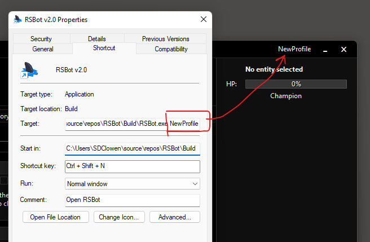
Task: Click into the Start in field
Action: (133, 148)
